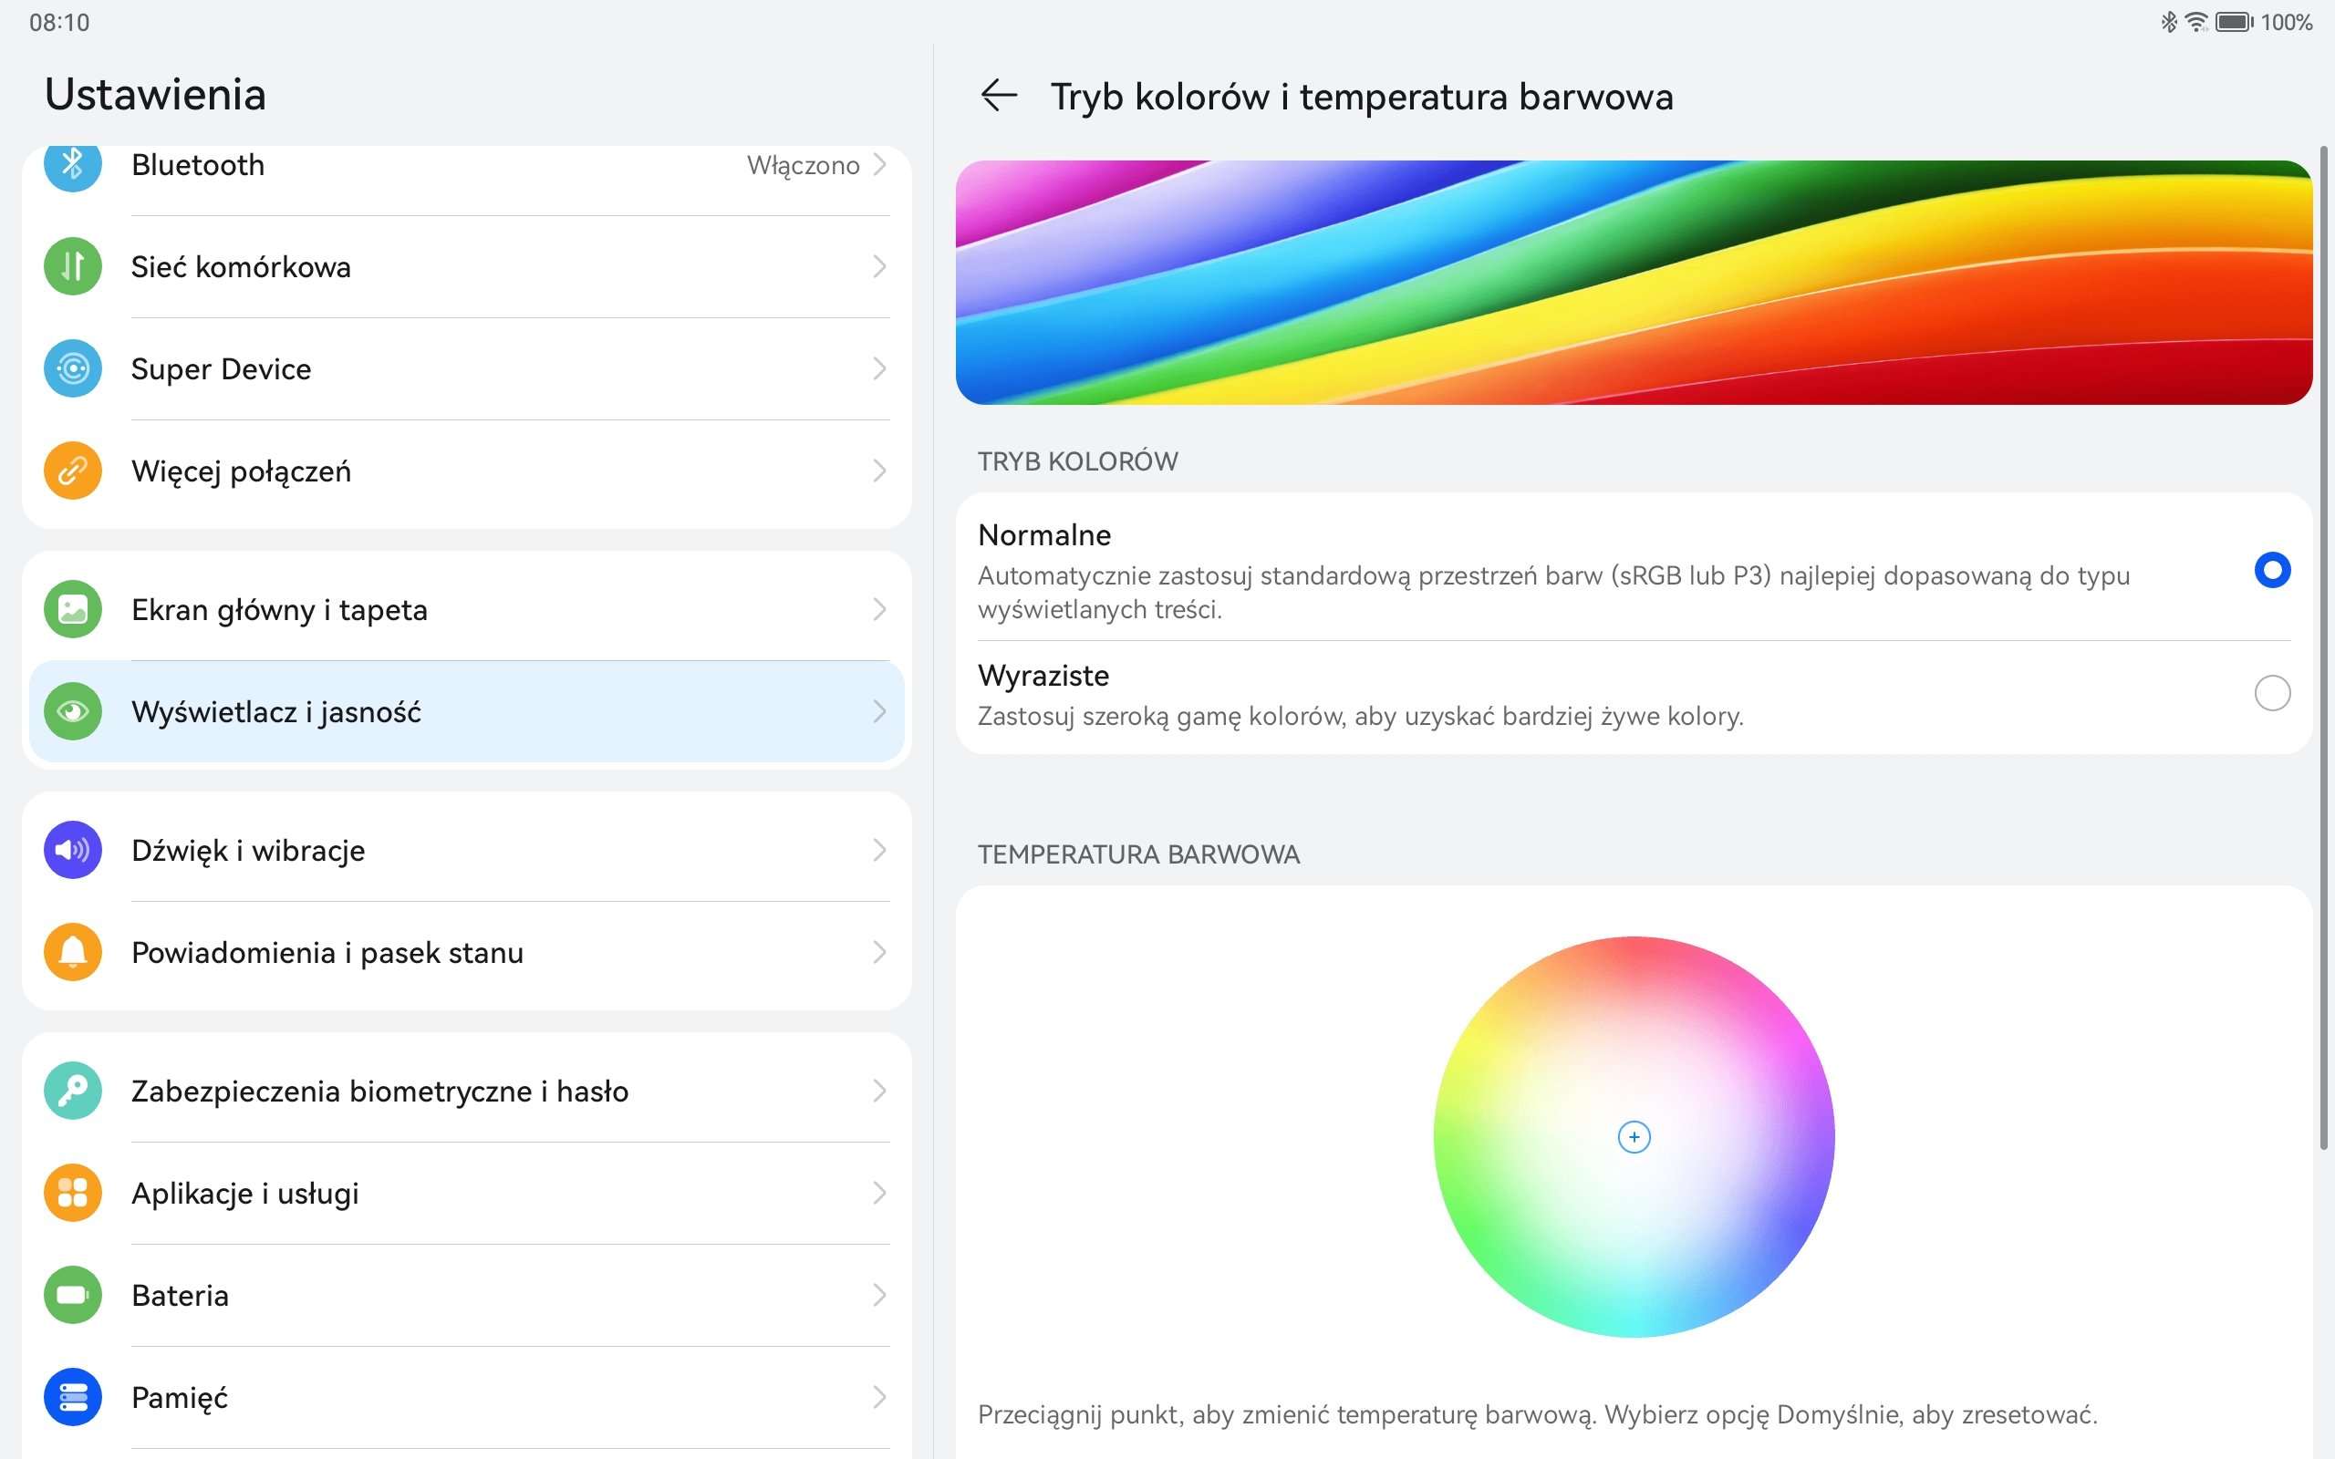Open Sieć komórkowa via its chevron
2335x1459 pixels.
tap(879, 266)
